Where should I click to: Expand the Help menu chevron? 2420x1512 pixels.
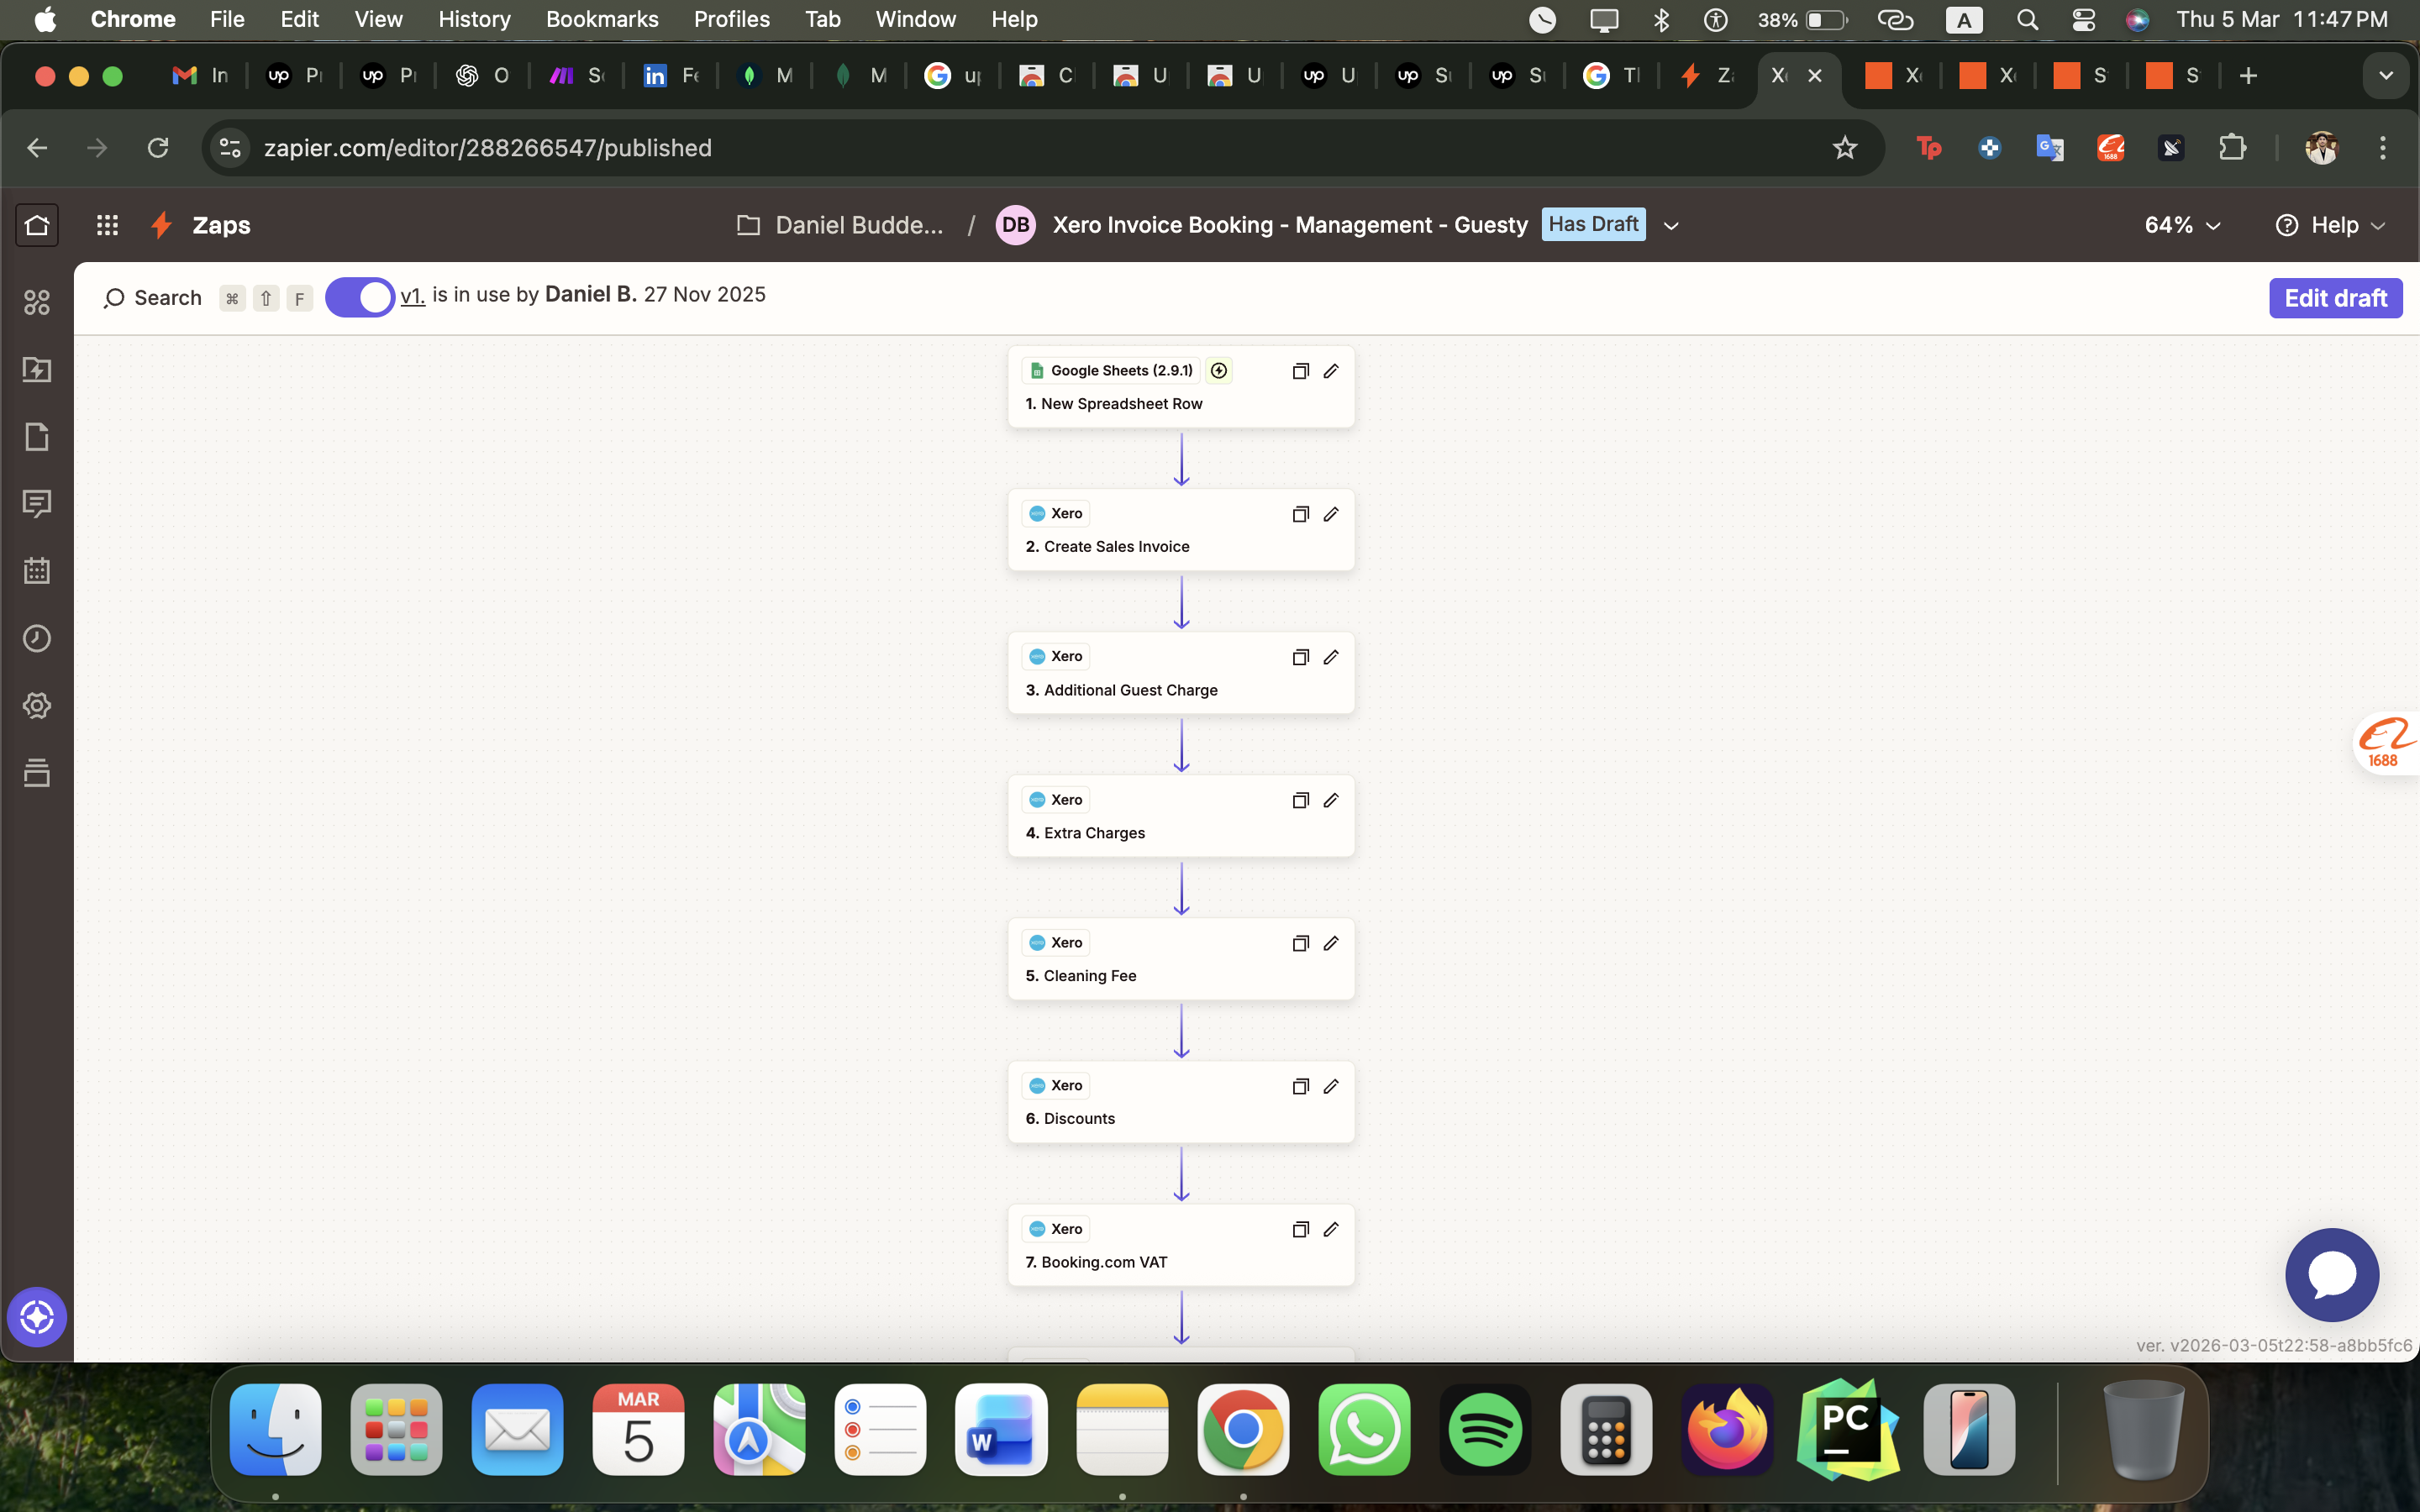pyautogui.click(x=2378, y=225)
